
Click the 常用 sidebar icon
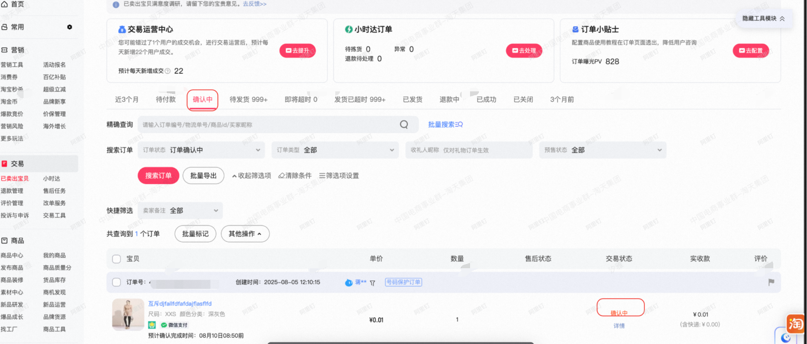[x=4, y=27]
